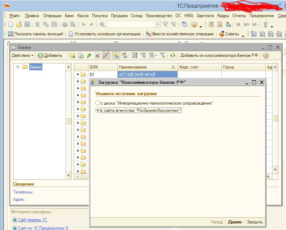The image size is (286, 230).
Task: Click the Print icon in main toolbar
Action: [65, 24]
